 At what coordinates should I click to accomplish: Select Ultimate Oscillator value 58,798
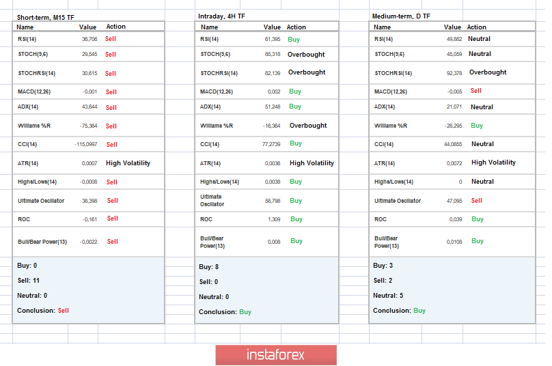(273, 201)
